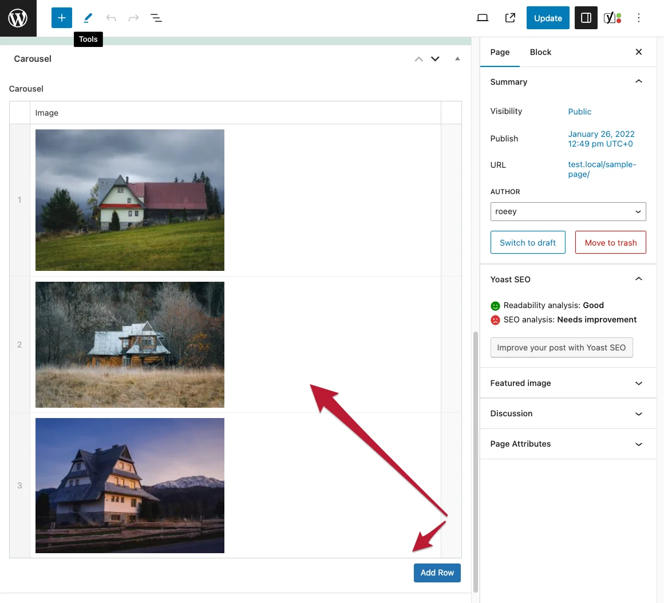Click the Carousel field label text
664x603 pixels.
tap(26, 89)
